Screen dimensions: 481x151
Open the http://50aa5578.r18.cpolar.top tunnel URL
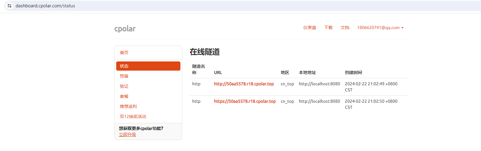click(244, 84)
